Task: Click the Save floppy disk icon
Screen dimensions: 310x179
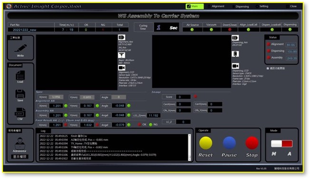Action: point(20,94)
